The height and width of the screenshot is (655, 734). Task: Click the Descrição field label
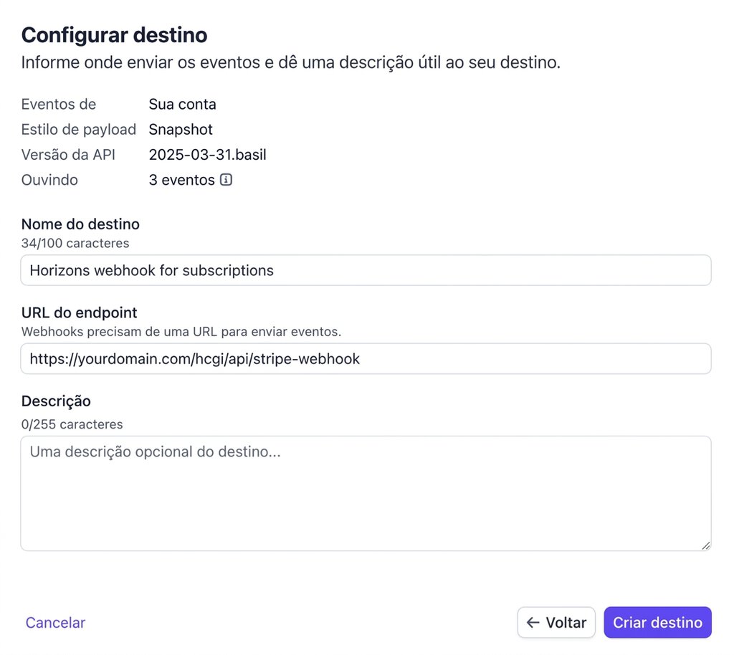pyautogui.click(x=56, y=401)
